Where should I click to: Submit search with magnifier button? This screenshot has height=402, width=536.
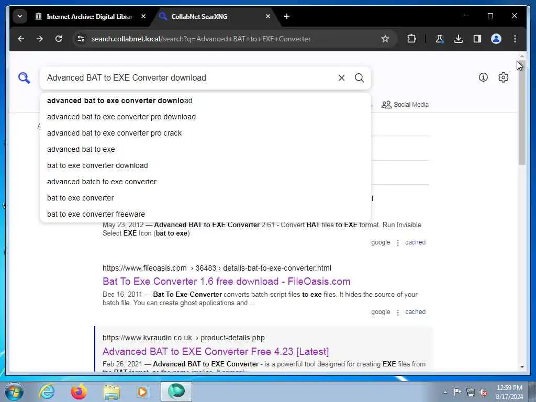tap(359, 78)
